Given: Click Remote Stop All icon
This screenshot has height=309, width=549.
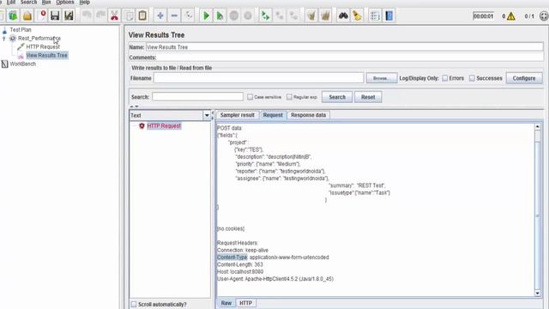Looking at the screenshot, I should pos(280,15).
